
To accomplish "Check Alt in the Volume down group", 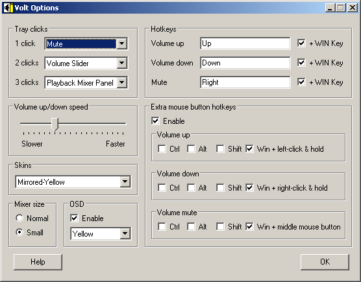I will (x=191, y=188).
